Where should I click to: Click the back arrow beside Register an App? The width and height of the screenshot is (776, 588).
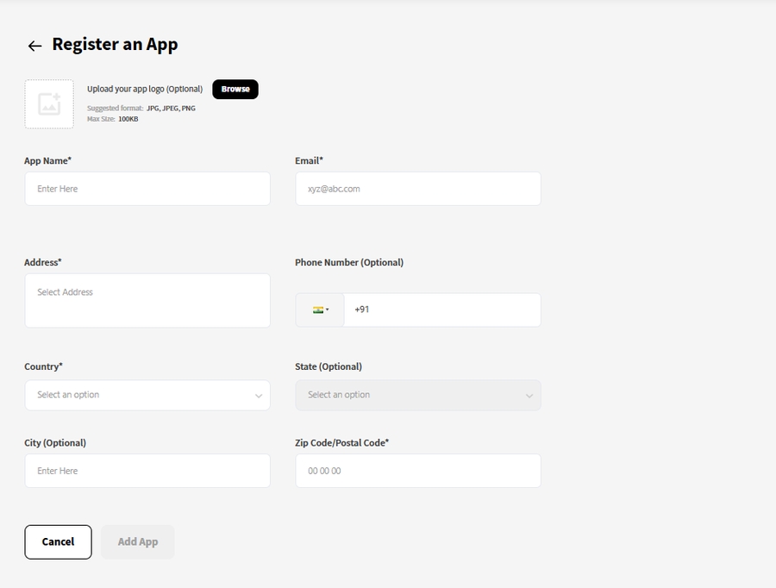[x=34, y=46]
